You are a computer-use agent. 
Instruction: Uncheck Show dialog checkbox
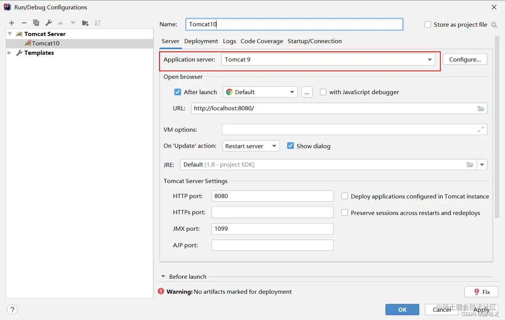(x=290, y=146)
